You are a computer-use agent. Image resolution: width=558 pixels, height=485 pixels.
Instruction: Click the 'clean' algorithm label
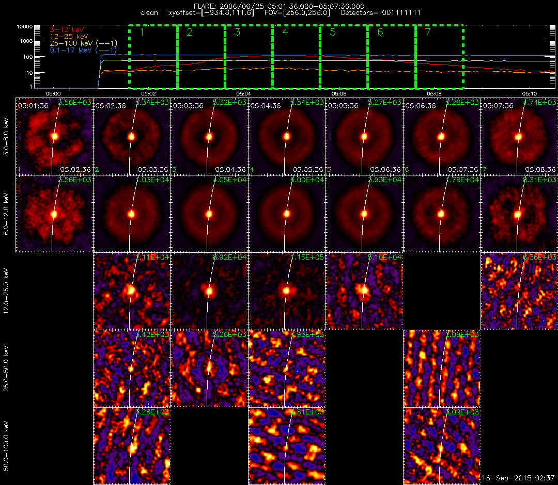pos(149,13)
